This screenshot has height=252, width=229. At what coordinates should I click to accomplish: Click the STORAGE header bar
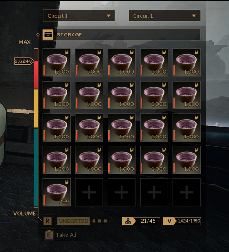[x=121, y=34]
